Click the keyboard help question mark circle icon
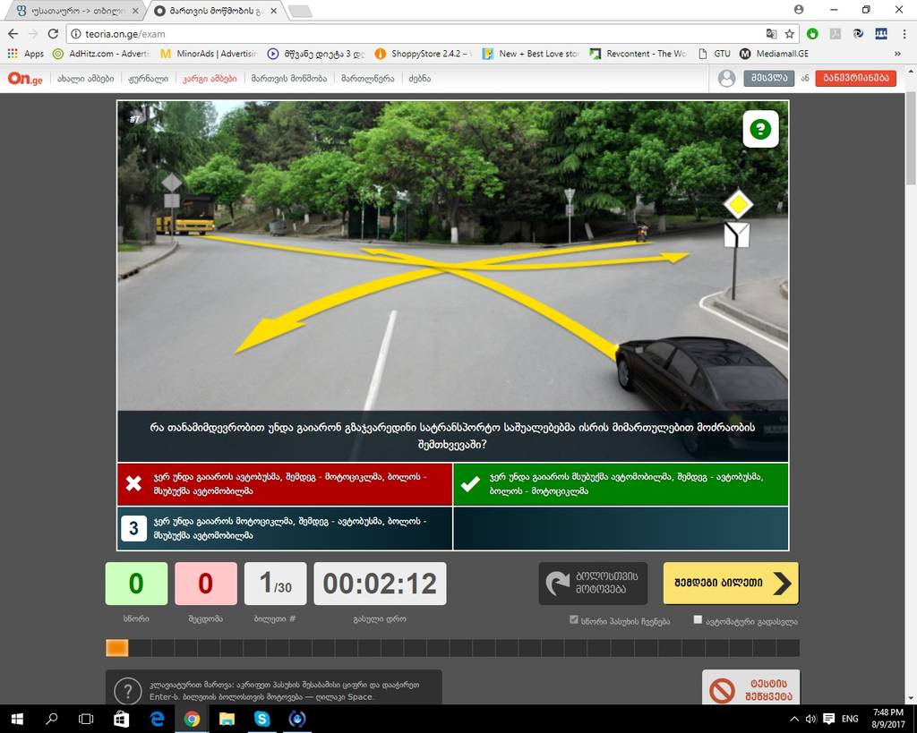917x733 pixels. [128, 691]
